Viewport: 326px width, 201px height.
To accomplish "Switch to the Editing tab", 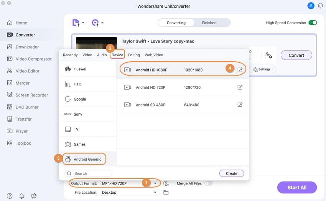I will click(x=134, y=55).
